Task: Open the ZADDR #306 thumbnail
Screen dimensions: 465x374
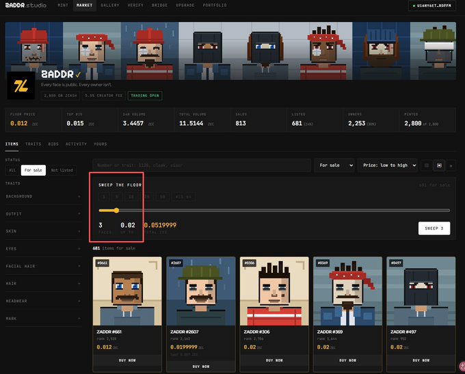Action: (274, 291)
